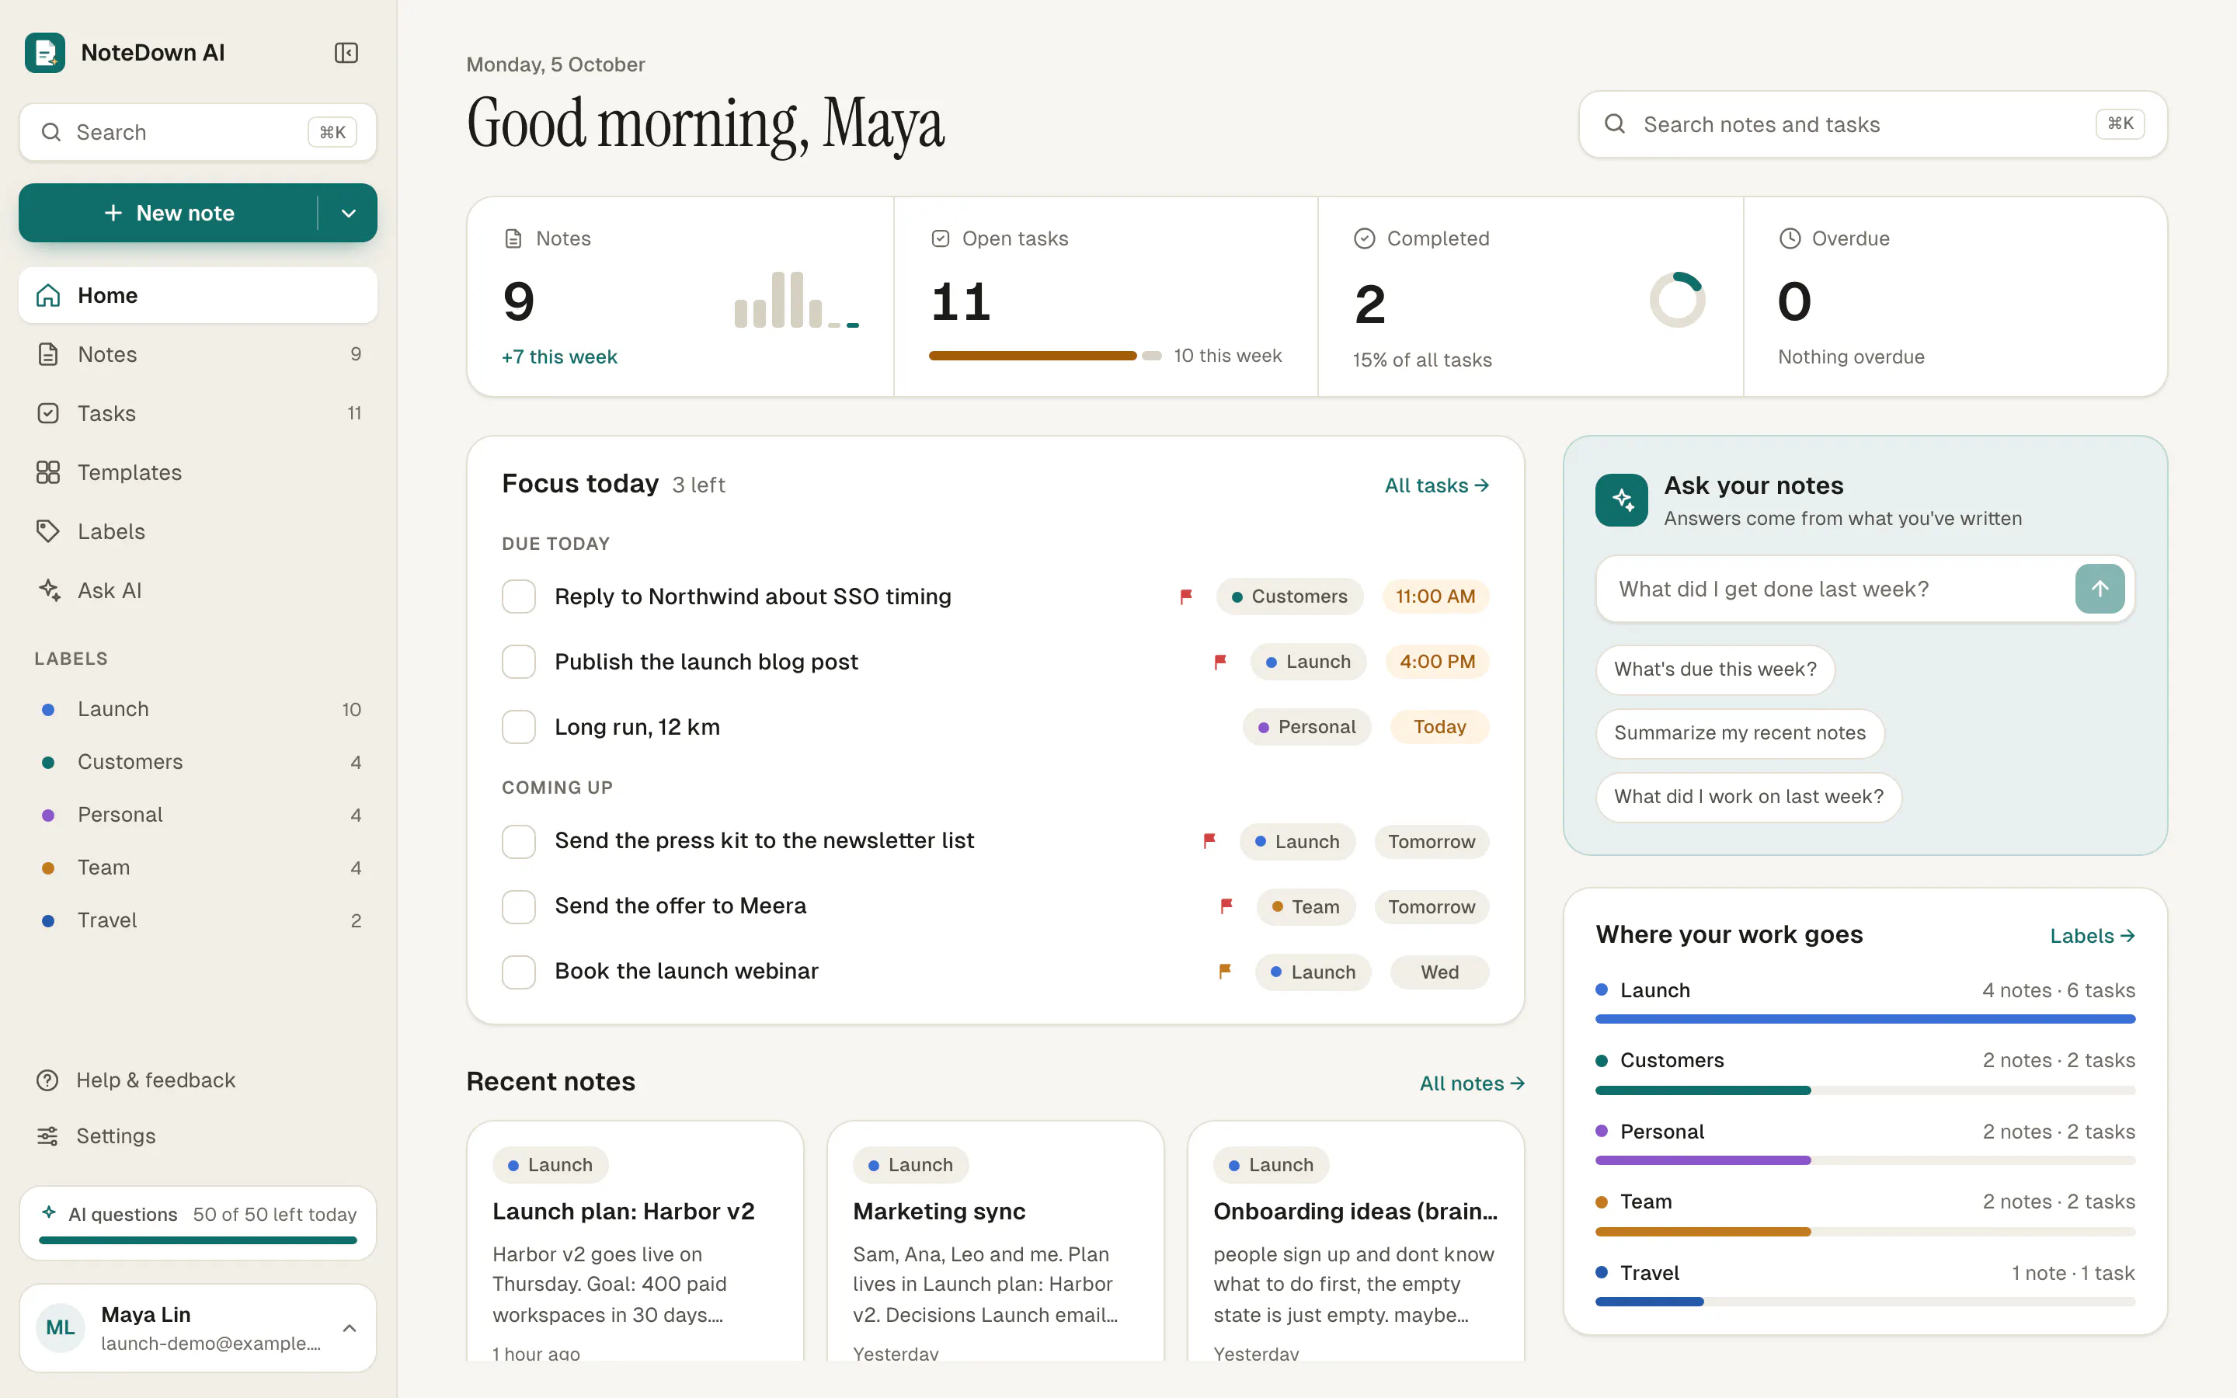This screenshot has height=1398, width=2237.
Task: Submit the question with the up-arrow button
Action: pos(2100,589)
